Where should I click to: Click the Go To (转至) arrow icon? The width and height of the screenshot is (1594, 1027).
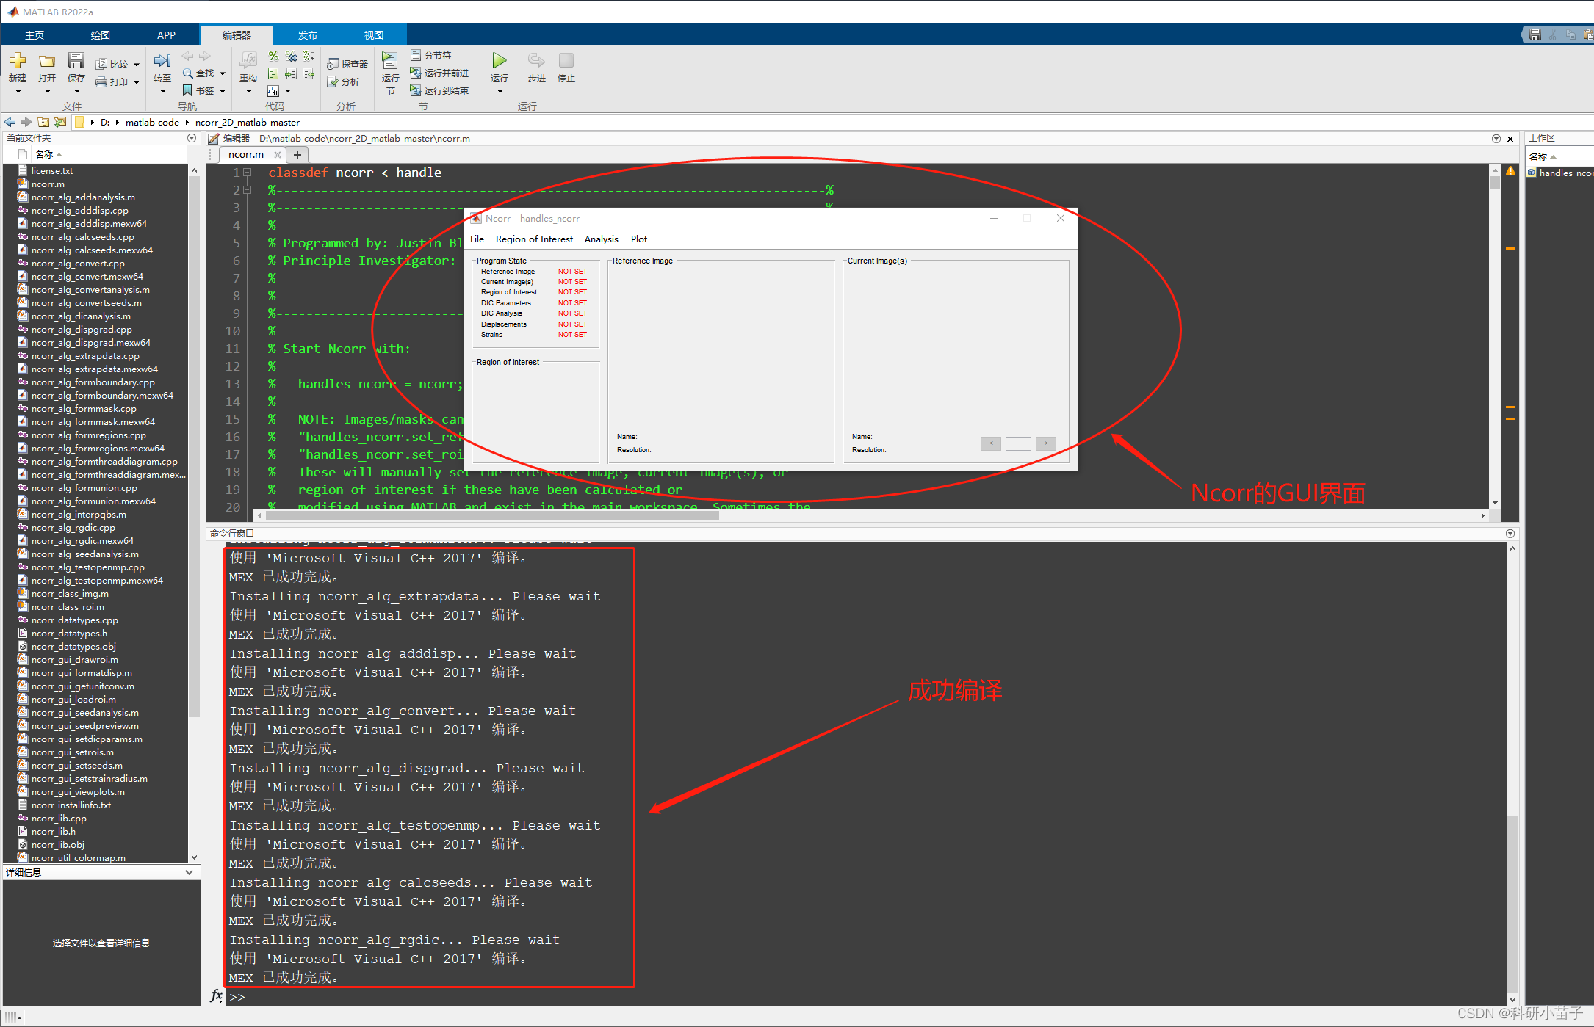[x=162, y=62]
